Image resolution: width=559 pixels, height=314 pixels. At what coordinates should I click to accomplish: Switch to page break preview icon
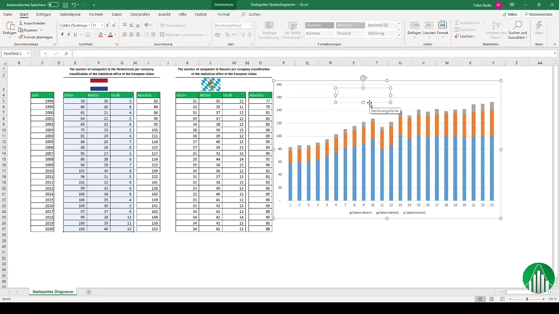(503, 299)
